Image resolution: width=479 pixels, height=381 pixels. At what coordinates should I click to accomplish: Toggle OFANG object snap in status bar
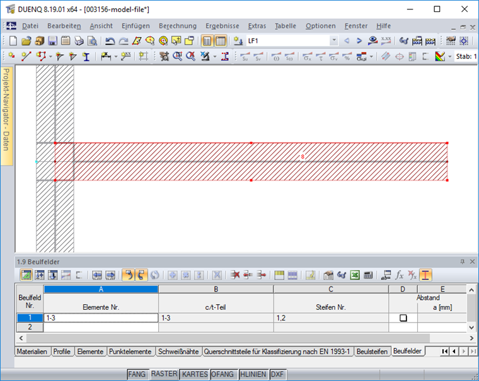coord(222,374)
